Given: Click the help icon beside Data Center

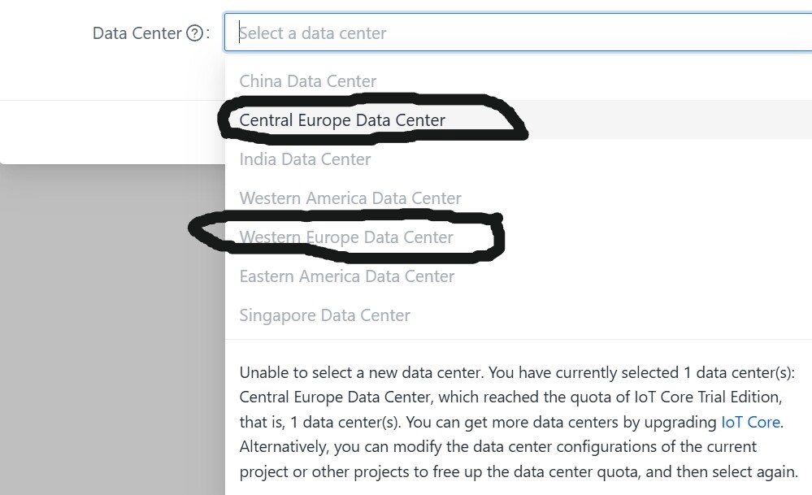Looking at the screenshot, I should pyautogui.click(x=194, y=33).
